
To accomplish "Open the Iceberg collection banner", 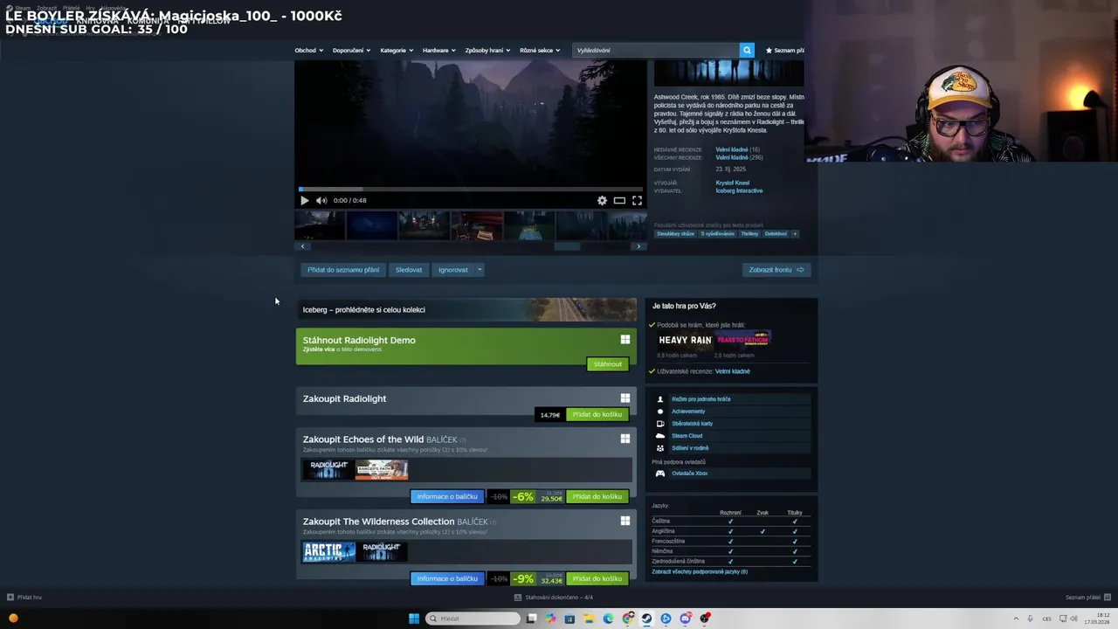I will [466, 309].
